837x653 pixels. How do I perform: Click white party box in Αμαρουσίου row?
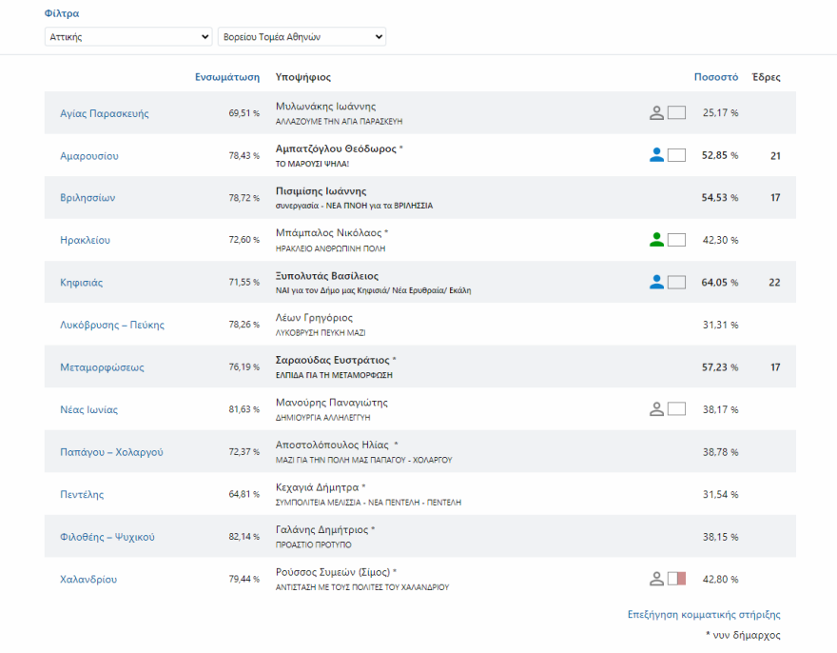[676, 155]
